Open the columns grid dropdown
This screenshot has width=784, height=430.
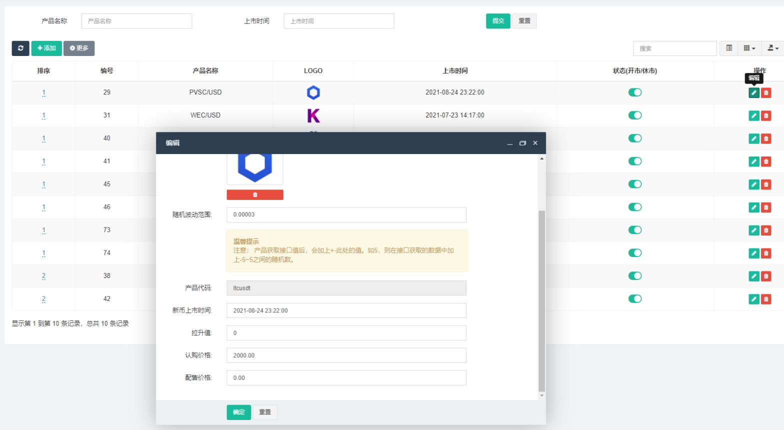pos(749,48)
